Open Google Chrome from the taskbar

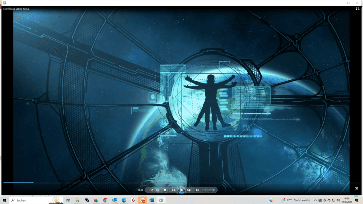pos(105,200)
